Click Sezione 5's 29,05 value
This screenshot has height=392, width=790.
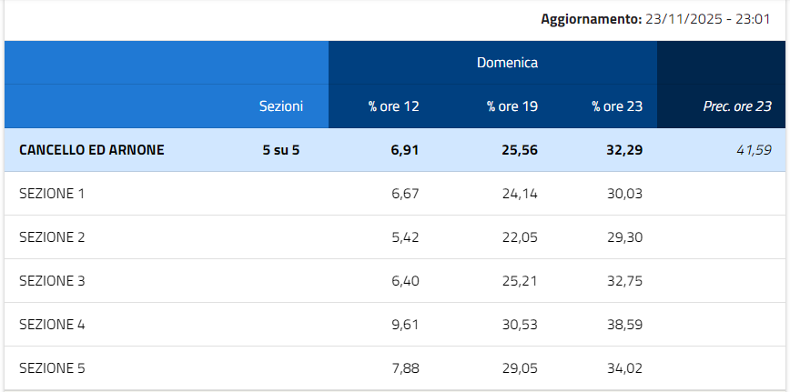520,368
